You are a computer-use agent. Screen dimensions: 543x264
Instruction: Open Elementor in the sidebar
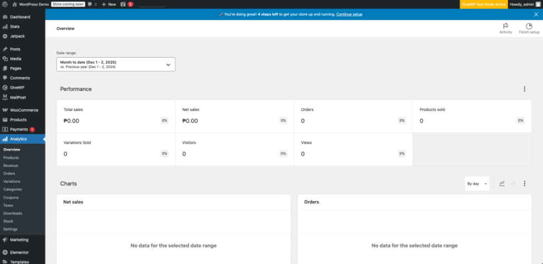click(23, 252)
